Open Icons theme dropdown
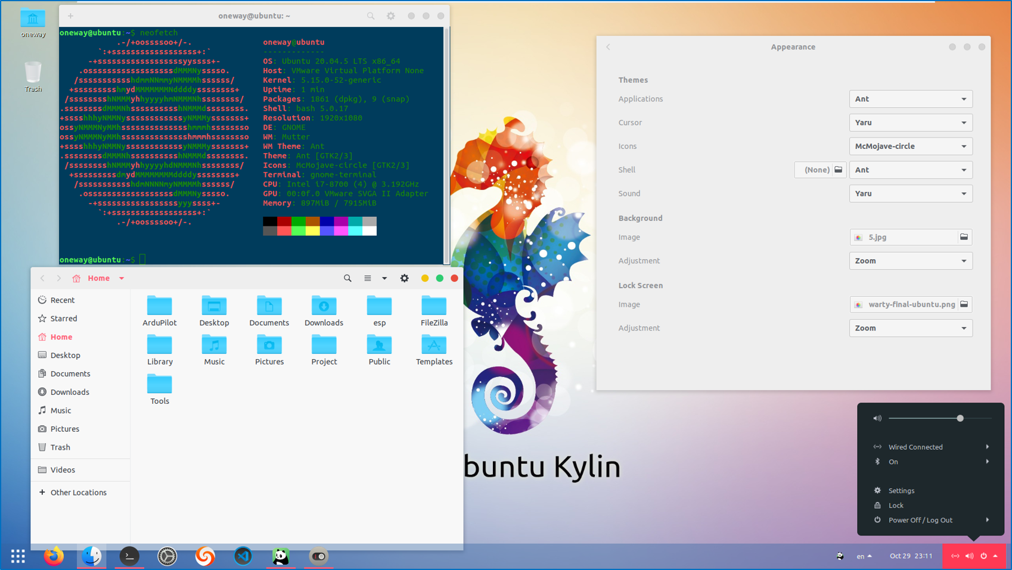The width and height of the screenshot is (1012, 570). (x=911, y=146)
